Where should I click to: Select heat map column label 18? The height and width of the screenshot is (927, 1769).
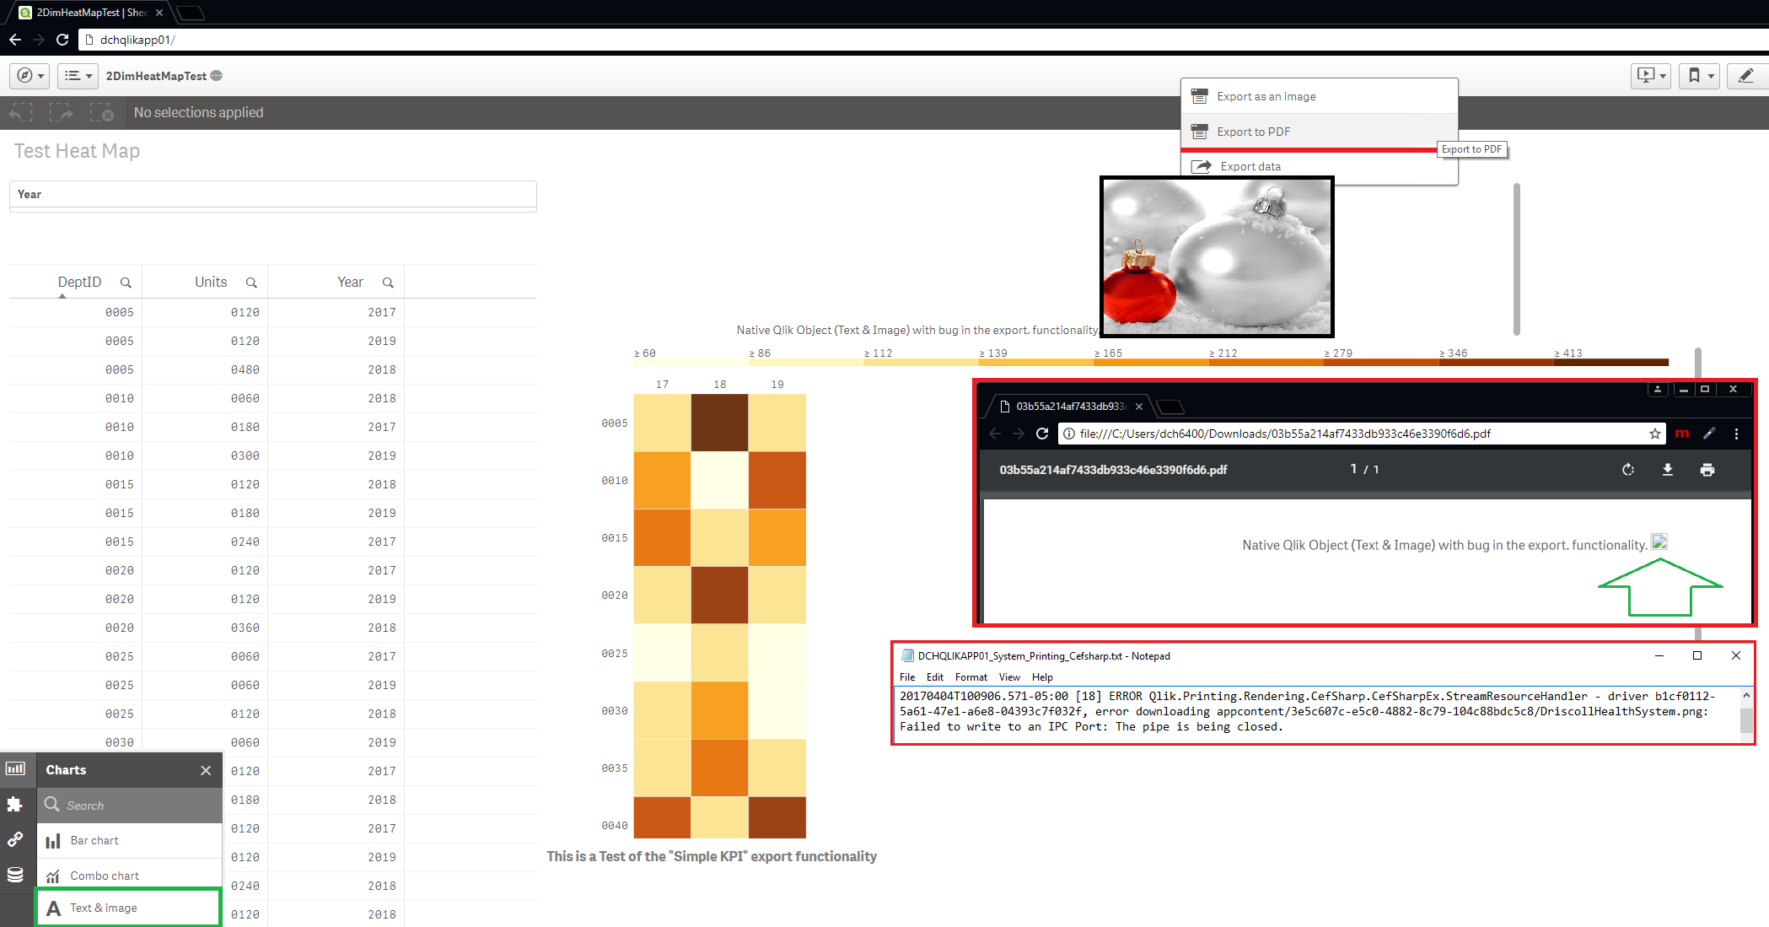coord(720,385)
